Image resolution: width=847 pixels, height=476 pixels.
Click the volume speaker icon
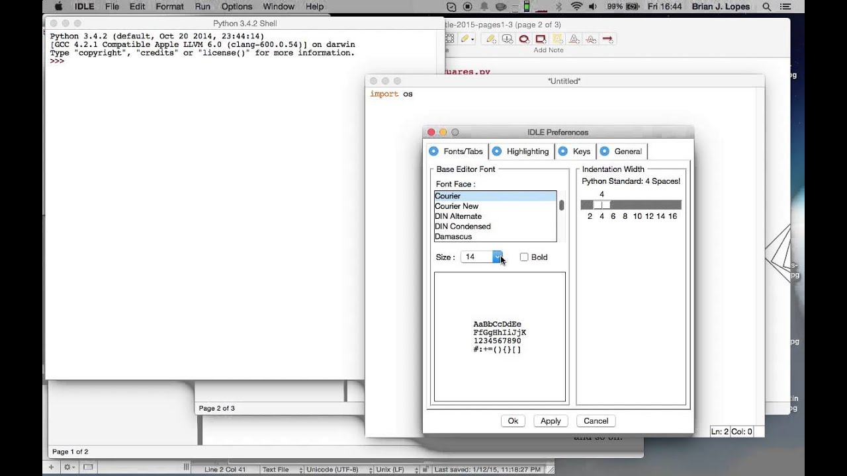pos(593,7)
